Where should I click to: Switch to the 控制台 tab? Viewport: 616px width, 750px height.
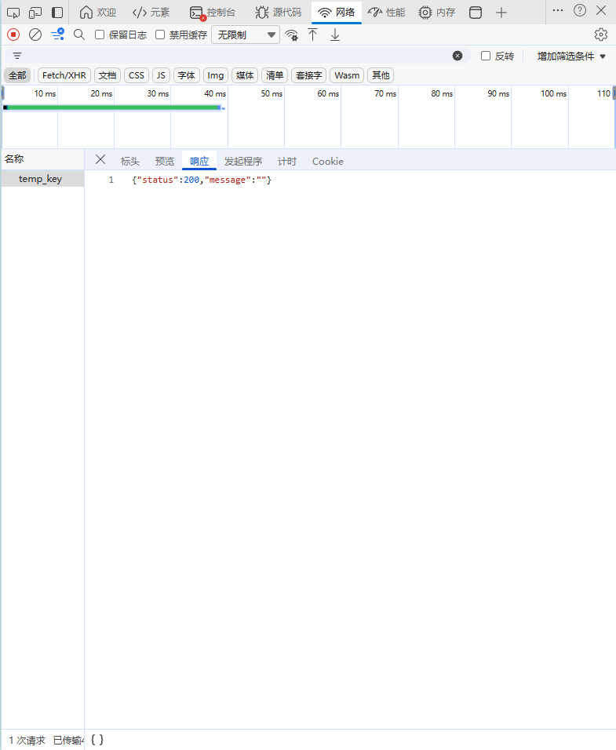213,13
